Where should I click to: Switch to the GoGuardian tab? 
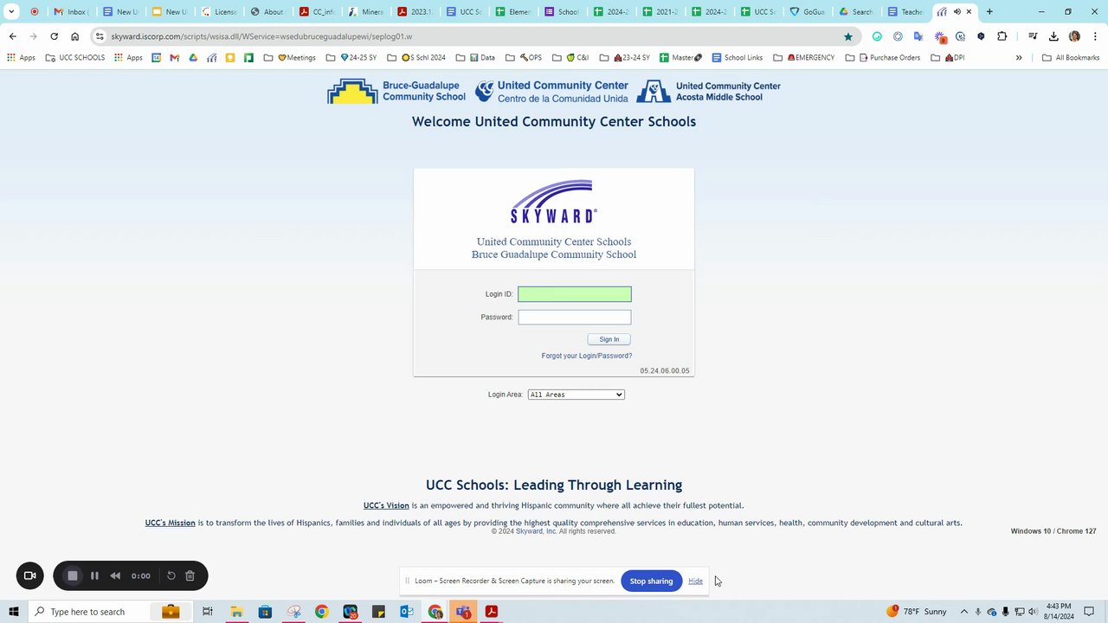click(808, 12)
